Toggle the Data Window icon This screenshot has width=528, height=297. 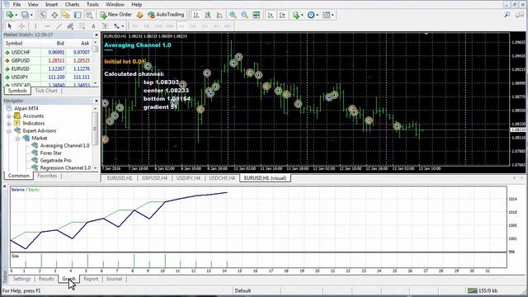tap(54, 15)
